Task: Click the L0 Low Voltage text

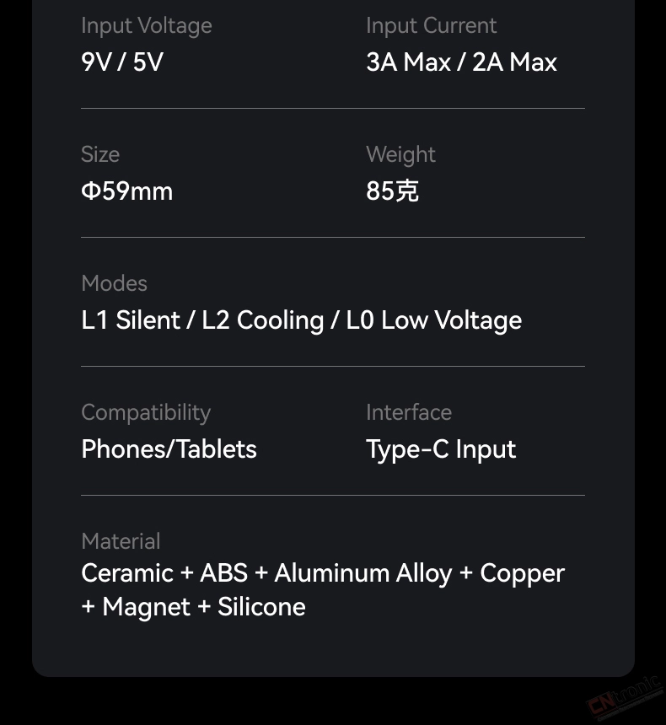Action: coord(434,320)
